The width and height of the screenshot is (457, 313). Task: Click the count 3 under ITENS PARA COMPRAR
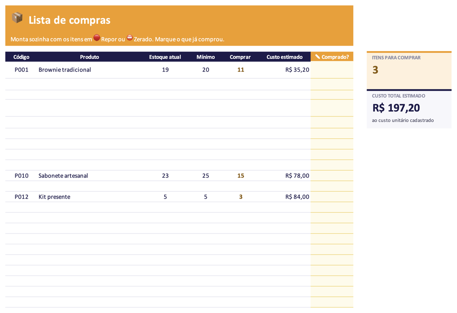[x=376, y=70]
